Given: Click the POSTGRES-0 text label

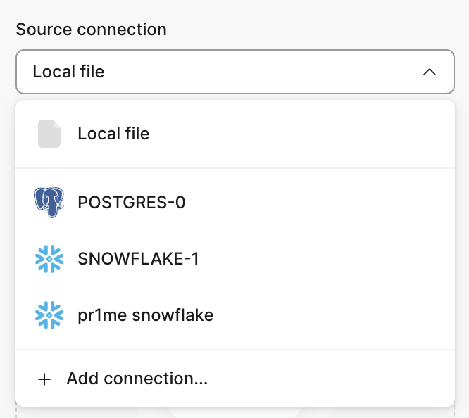Looking at the screenshot, I should click(132, 203).
